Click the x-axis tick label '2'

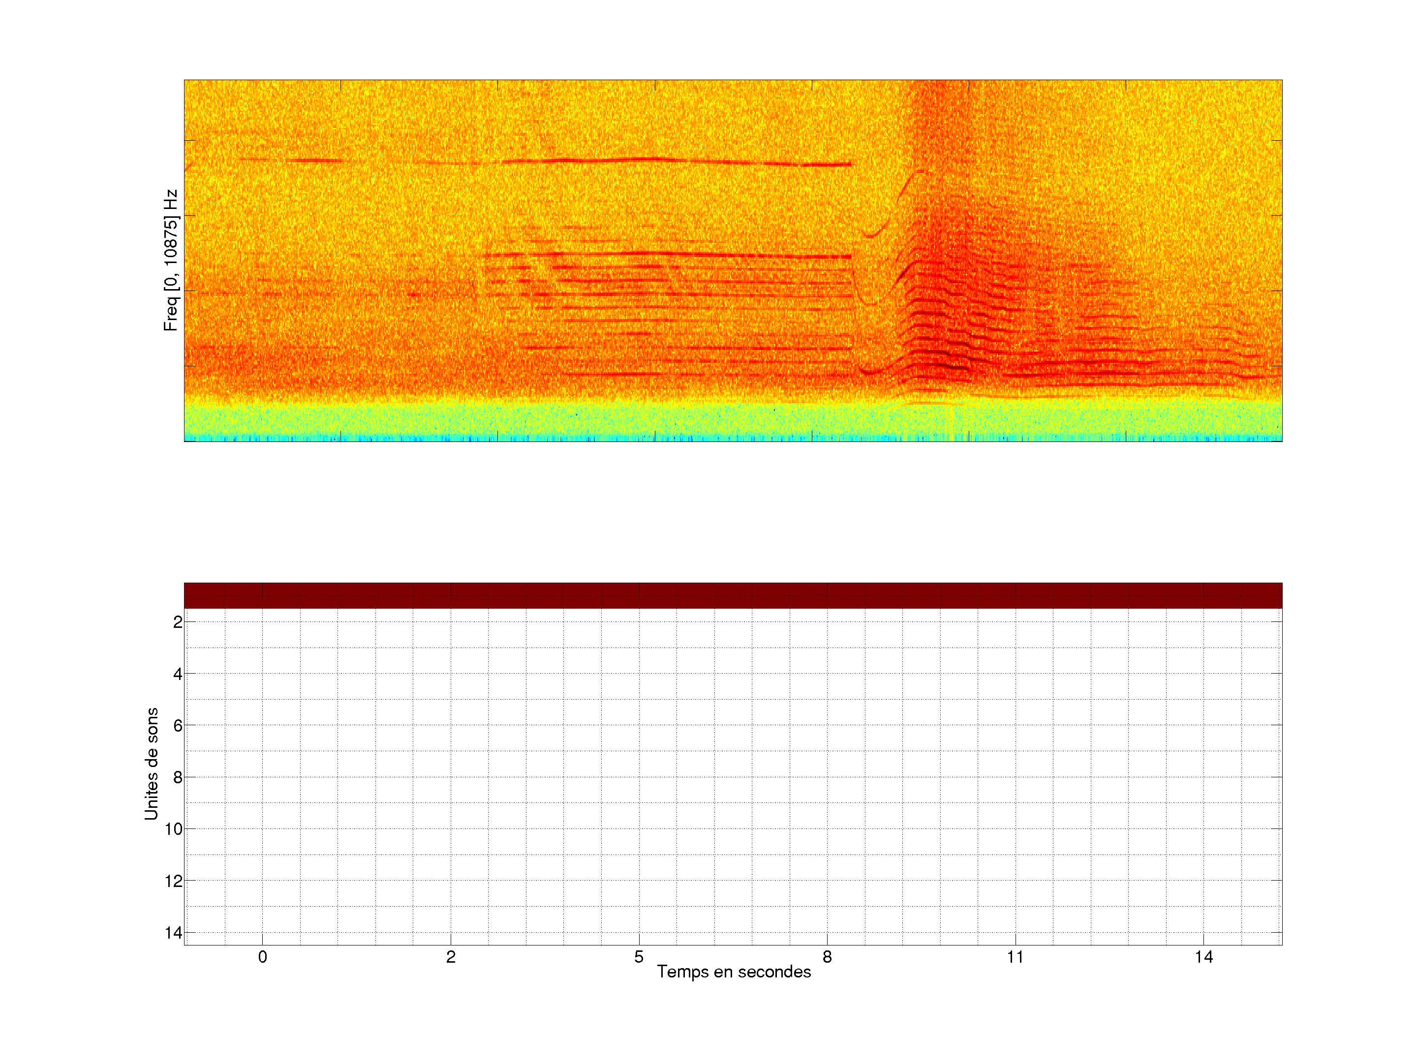click(451, 957)
